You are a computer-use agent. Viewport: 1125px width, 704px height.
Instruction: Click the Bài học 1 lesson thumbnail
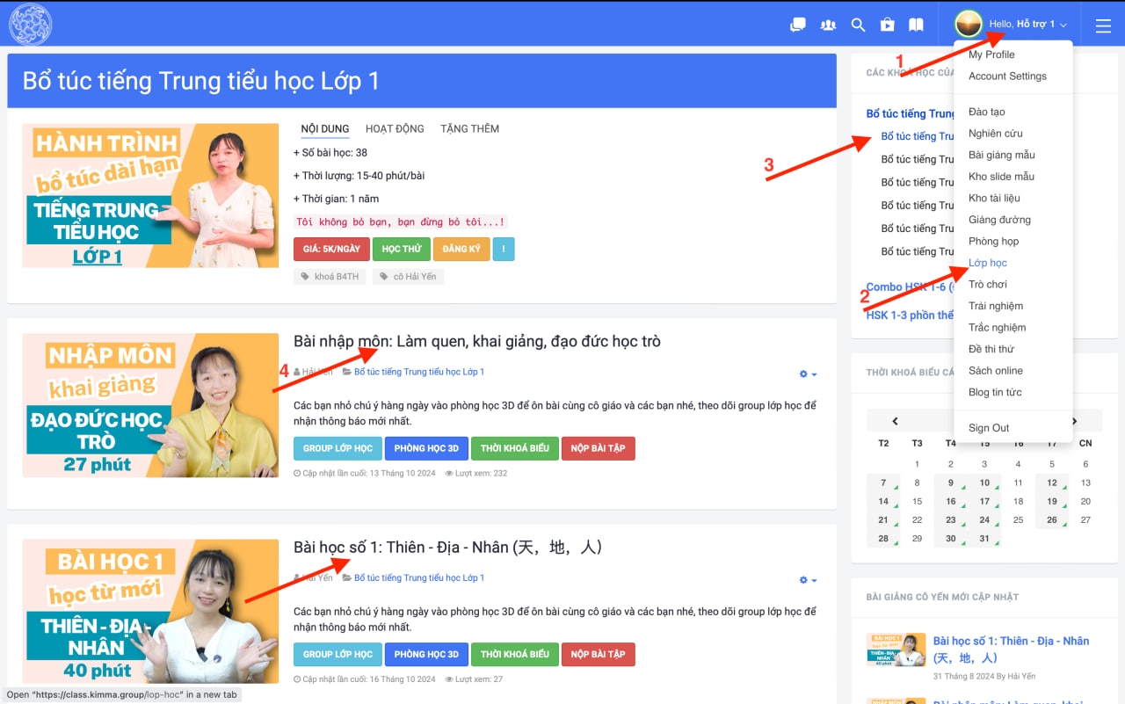click(150, 611)
